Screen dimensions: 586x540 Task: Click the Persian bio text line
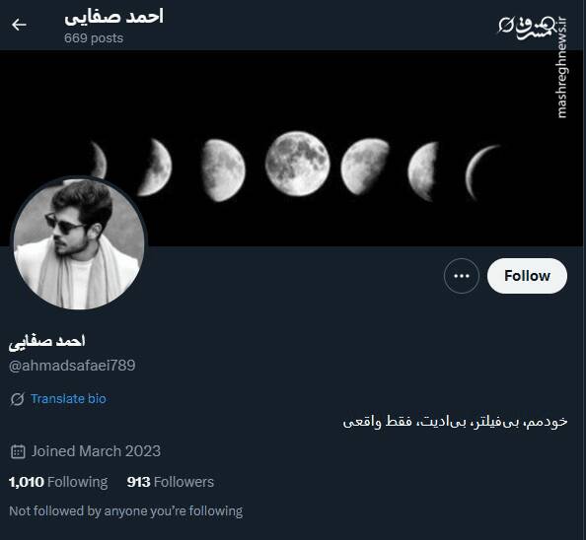[x=455, y=422]
